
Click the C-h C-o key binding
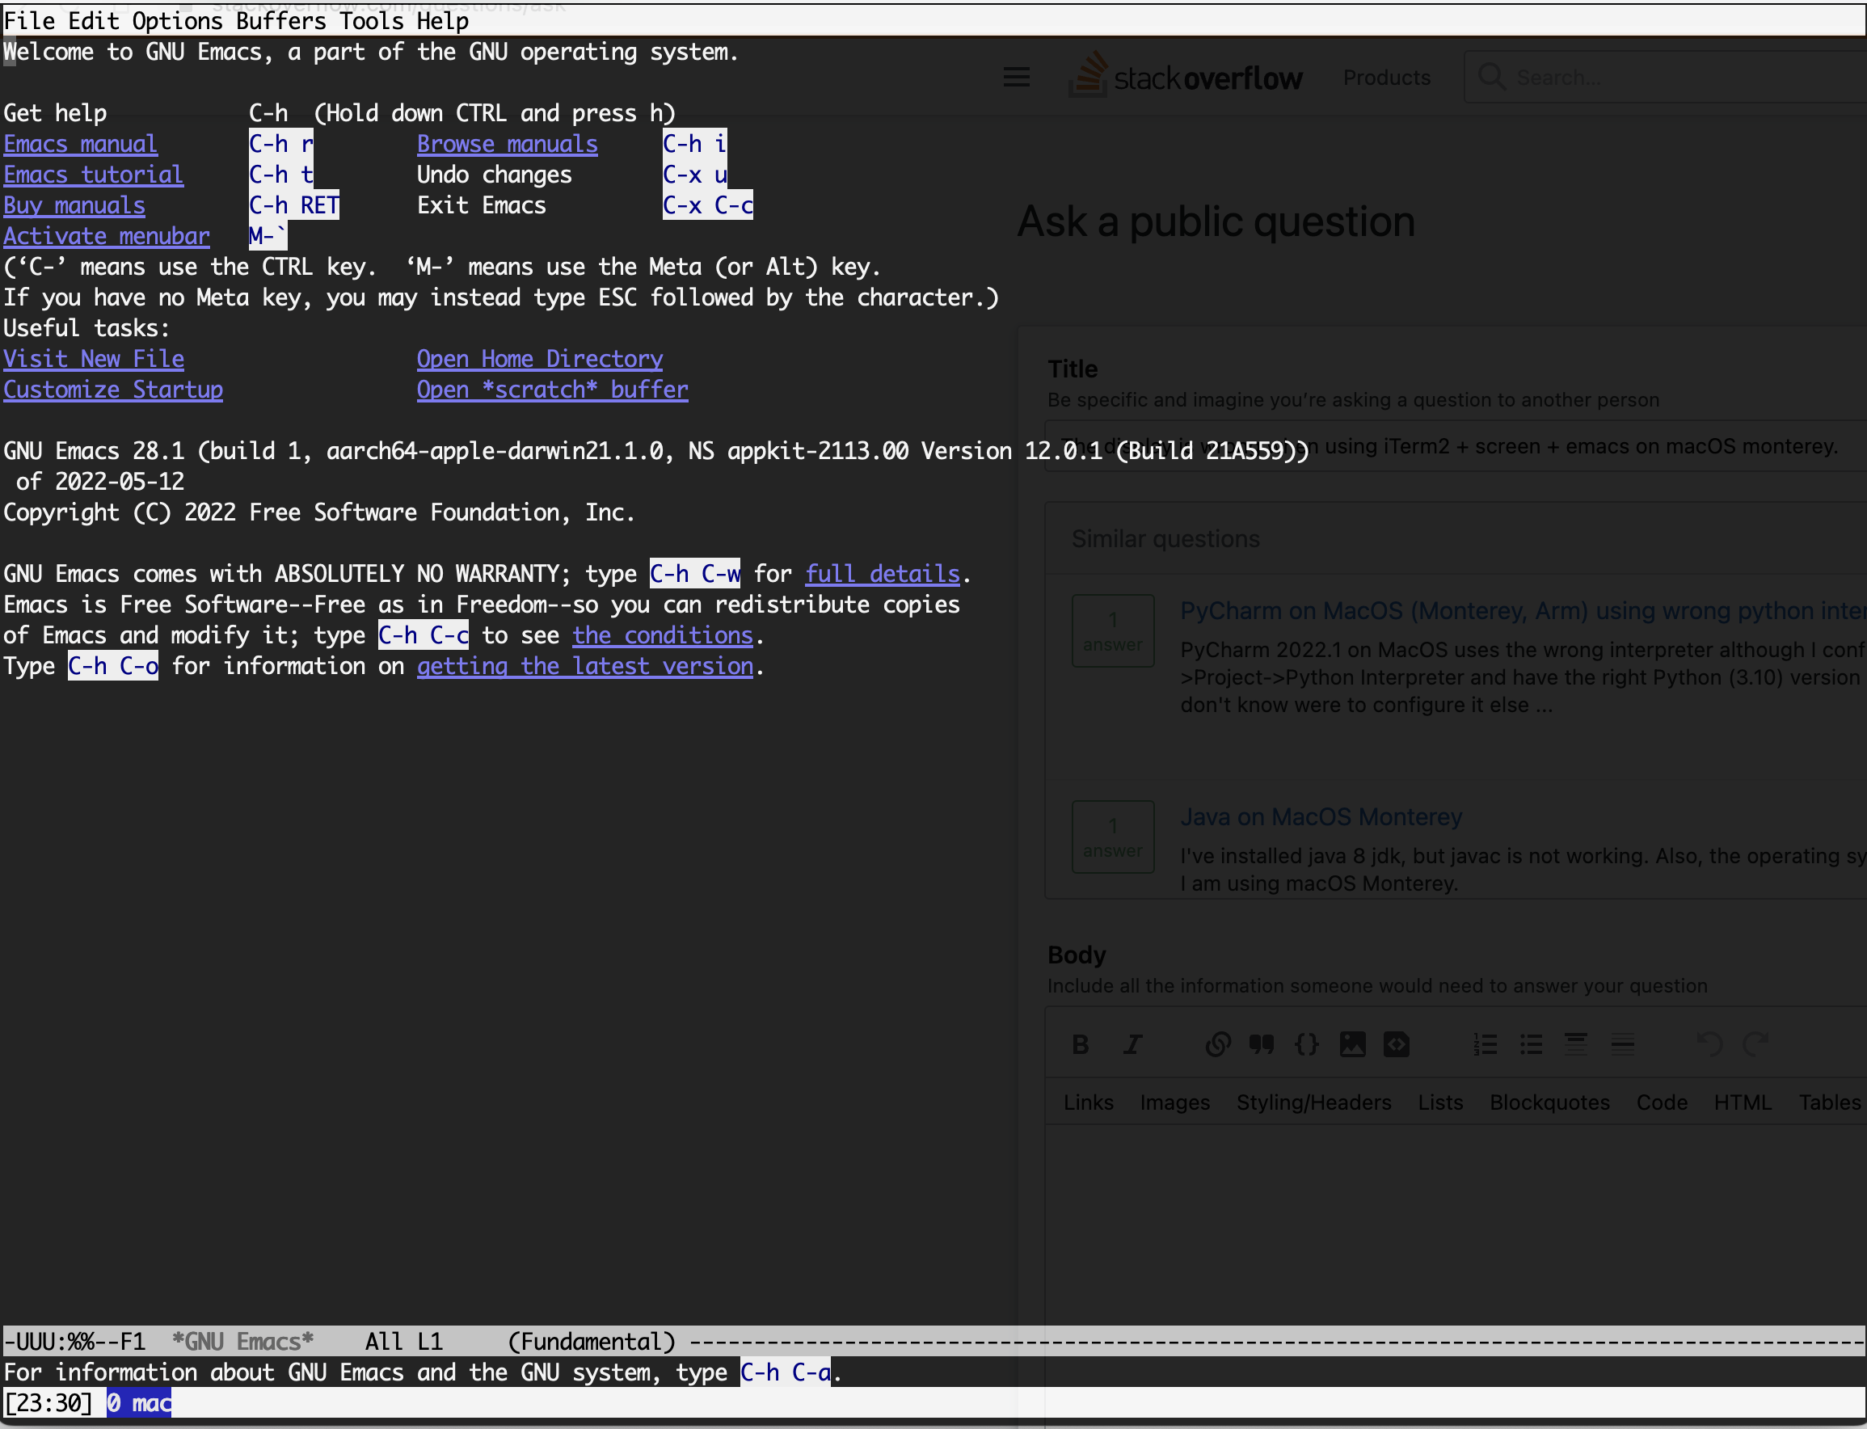pyautogui.click(x=113, y=666)
